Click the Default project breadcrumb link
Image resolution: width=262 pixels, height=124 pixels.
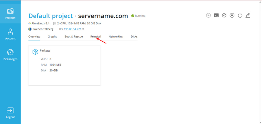pyautogui.click(x=51, y=16)
